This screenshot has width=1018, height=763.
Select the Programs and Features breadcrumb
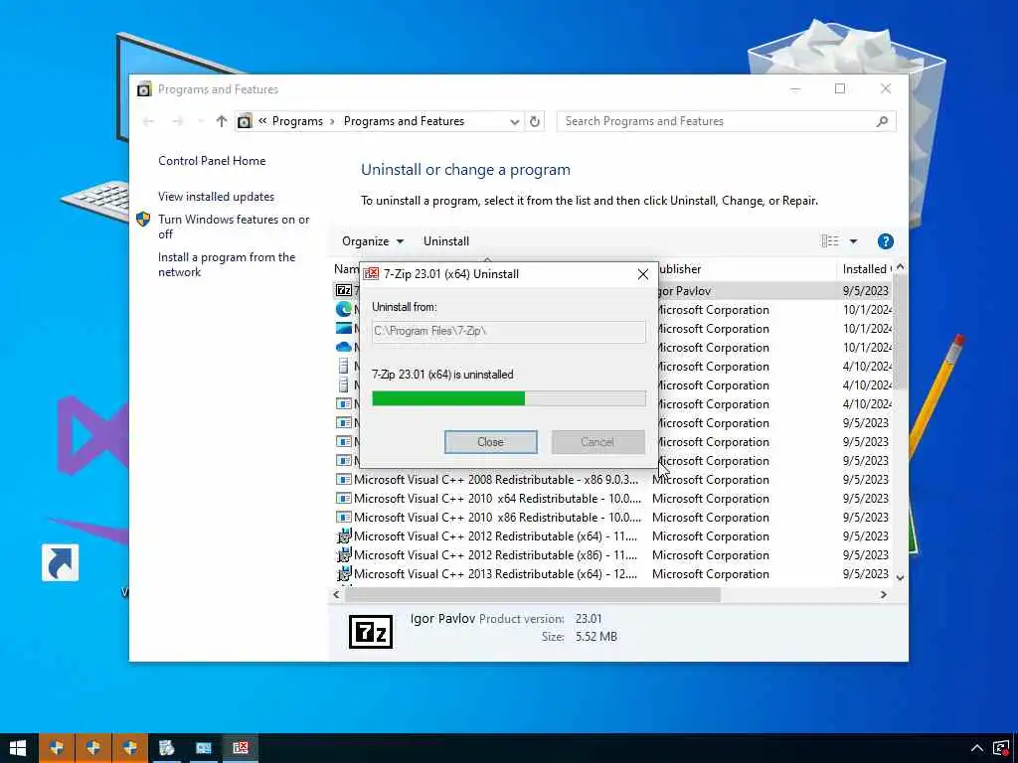(x=404, y=121)
